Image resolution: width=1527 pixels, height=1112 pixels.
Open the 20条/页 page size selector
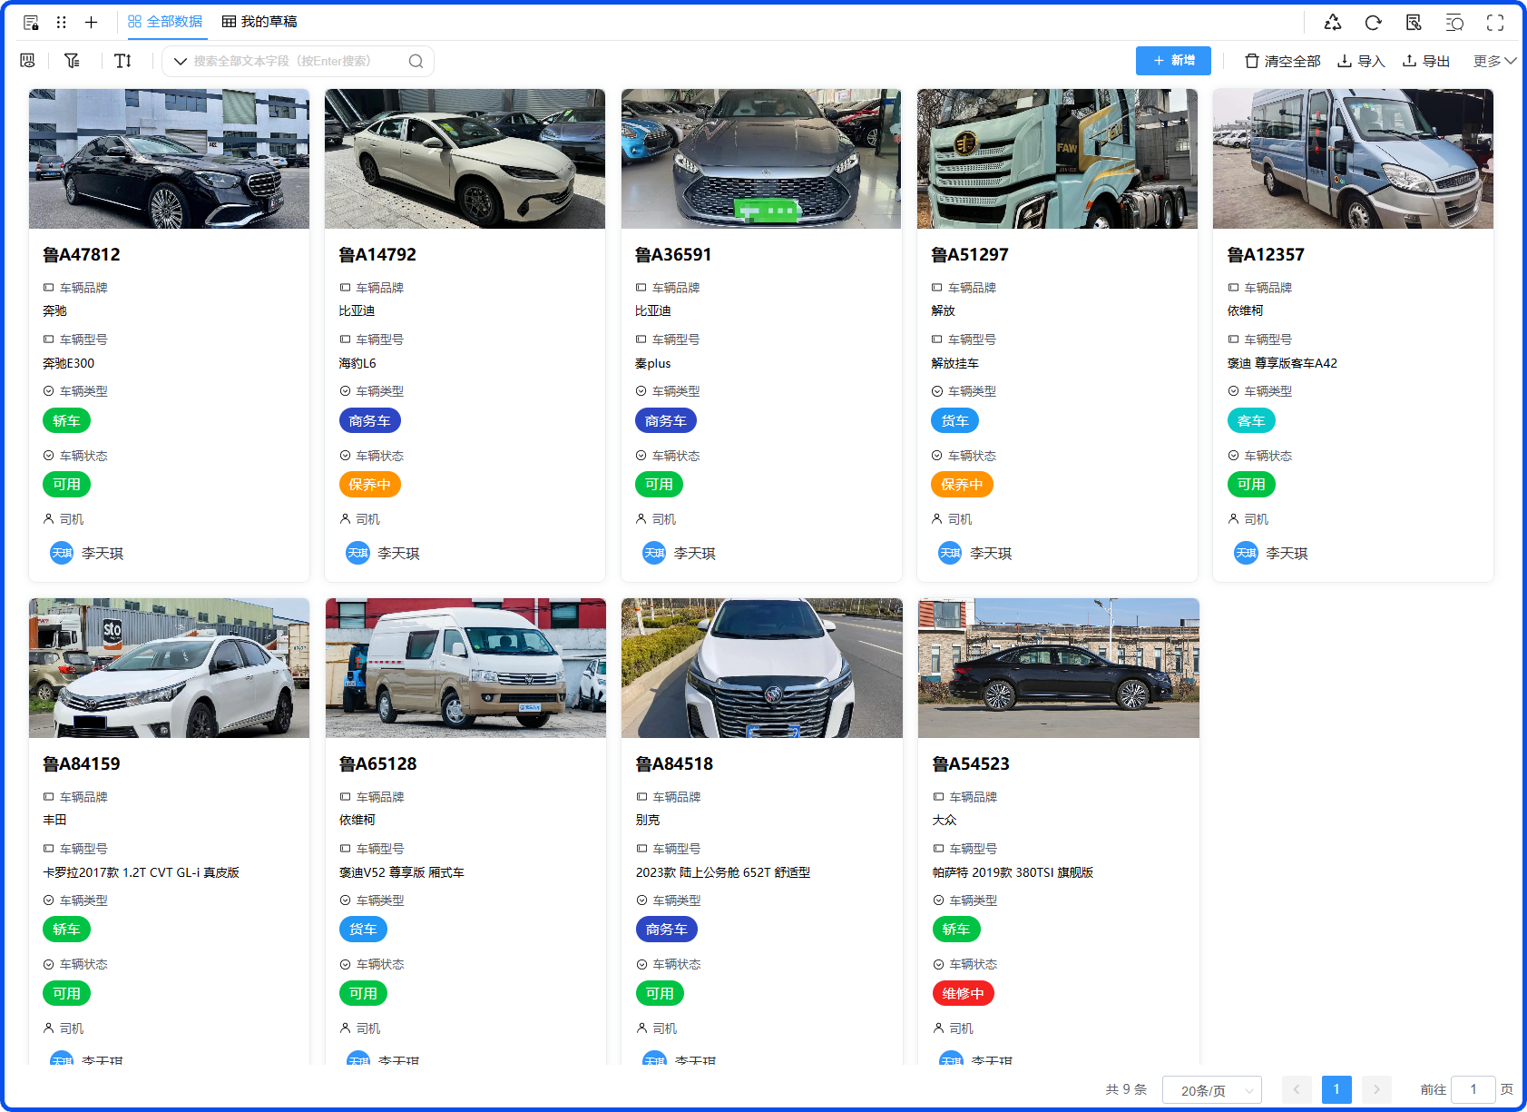(x=1211, y=1089)
